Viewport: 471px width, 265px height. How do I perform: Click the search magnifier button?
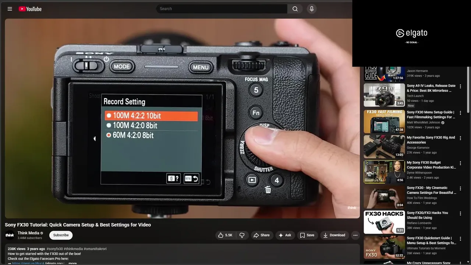295,9
